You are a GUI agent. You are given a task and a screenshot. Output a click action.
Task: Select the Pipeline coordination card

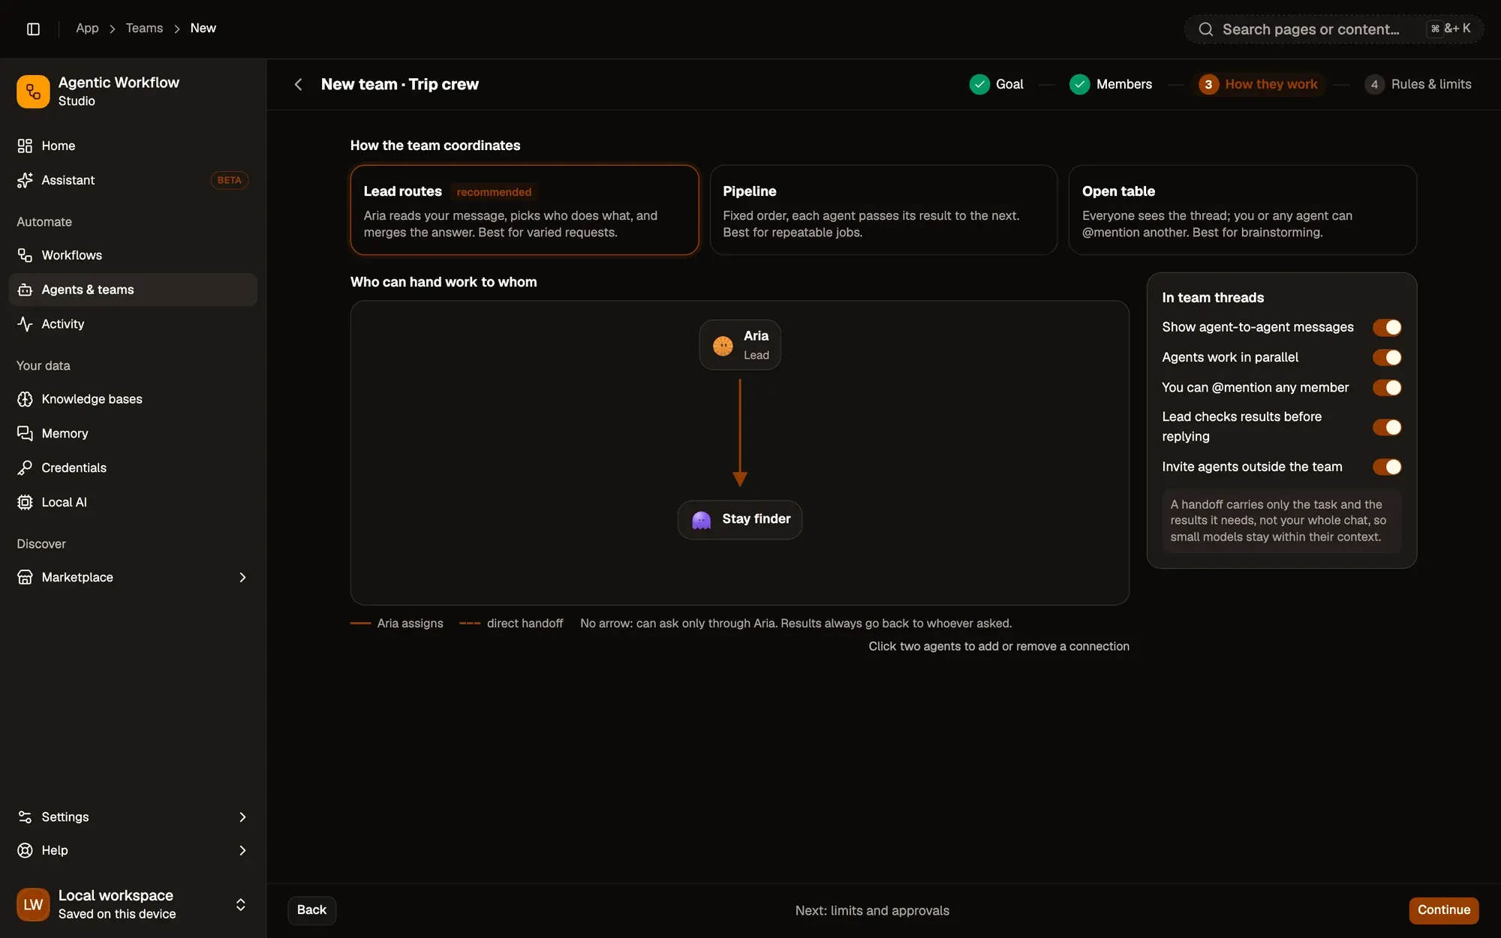883,210
